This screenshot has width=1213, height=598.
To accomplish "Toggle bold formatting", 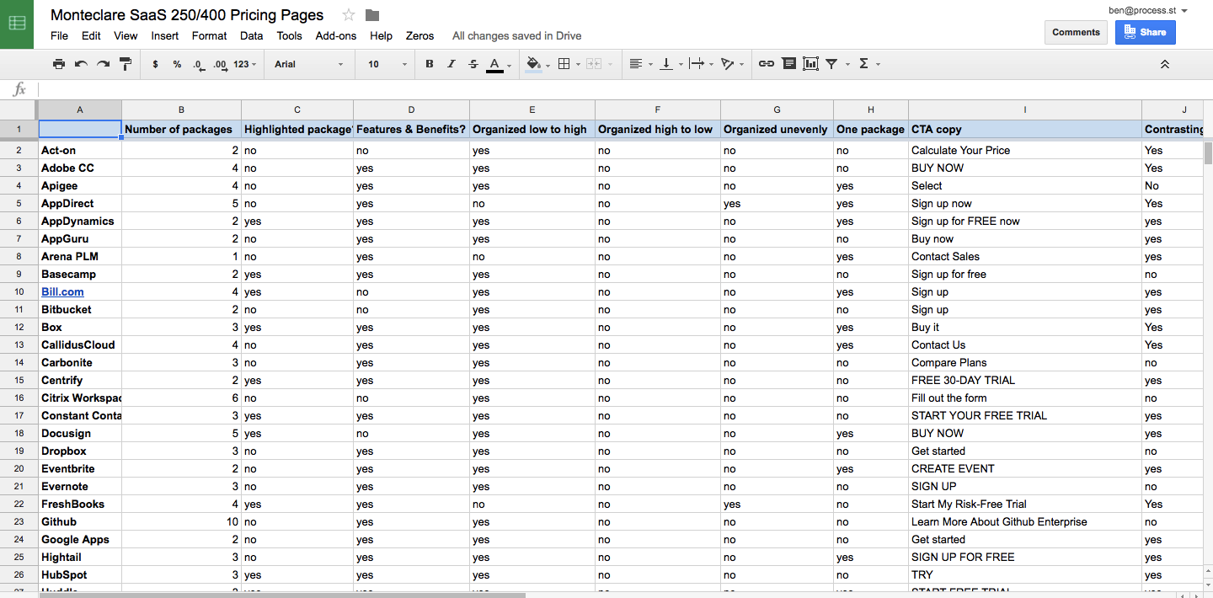I will (429, 64).
